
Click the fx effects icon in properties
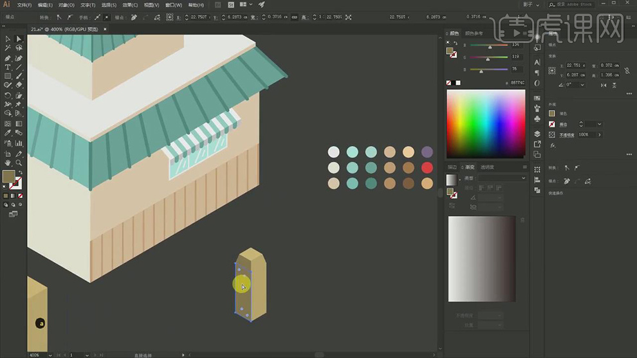coord(552,145)
